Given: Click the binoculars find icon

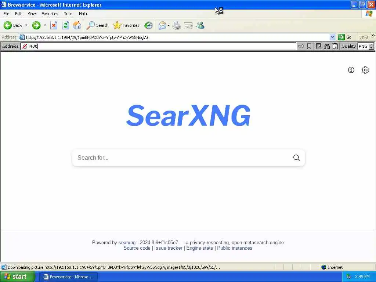Looking at the screenshot, I should [326, 46].
